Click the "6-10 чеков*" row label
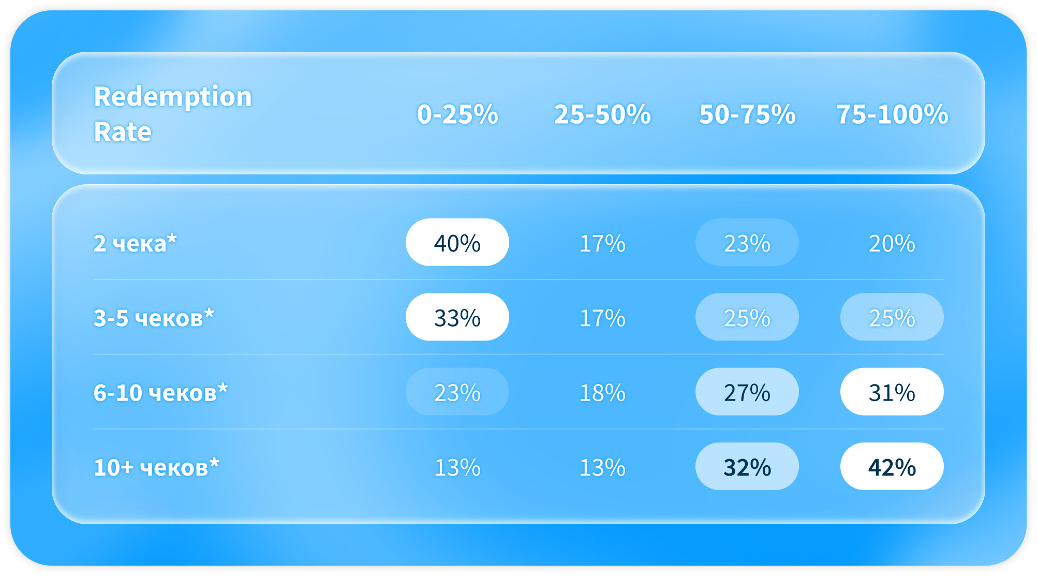This screenshot has width=1037, height=576. coord(160,392)
